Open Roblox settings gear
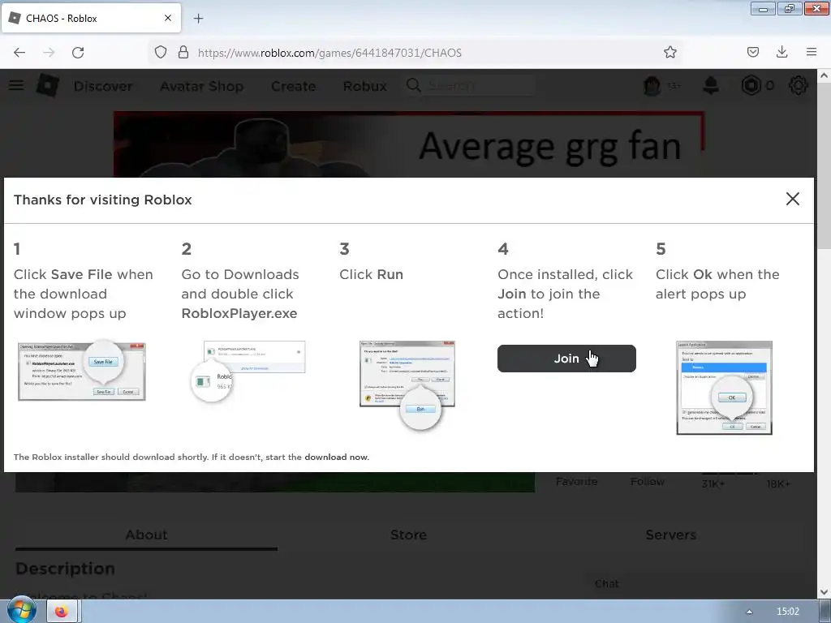 [799, 85]
